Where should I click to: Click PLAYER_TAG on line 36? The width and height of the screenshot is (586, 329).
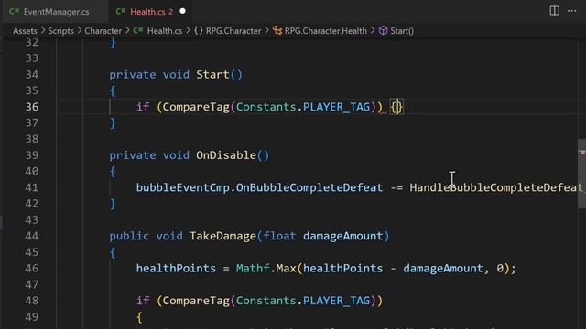click(x=336, y=107)
